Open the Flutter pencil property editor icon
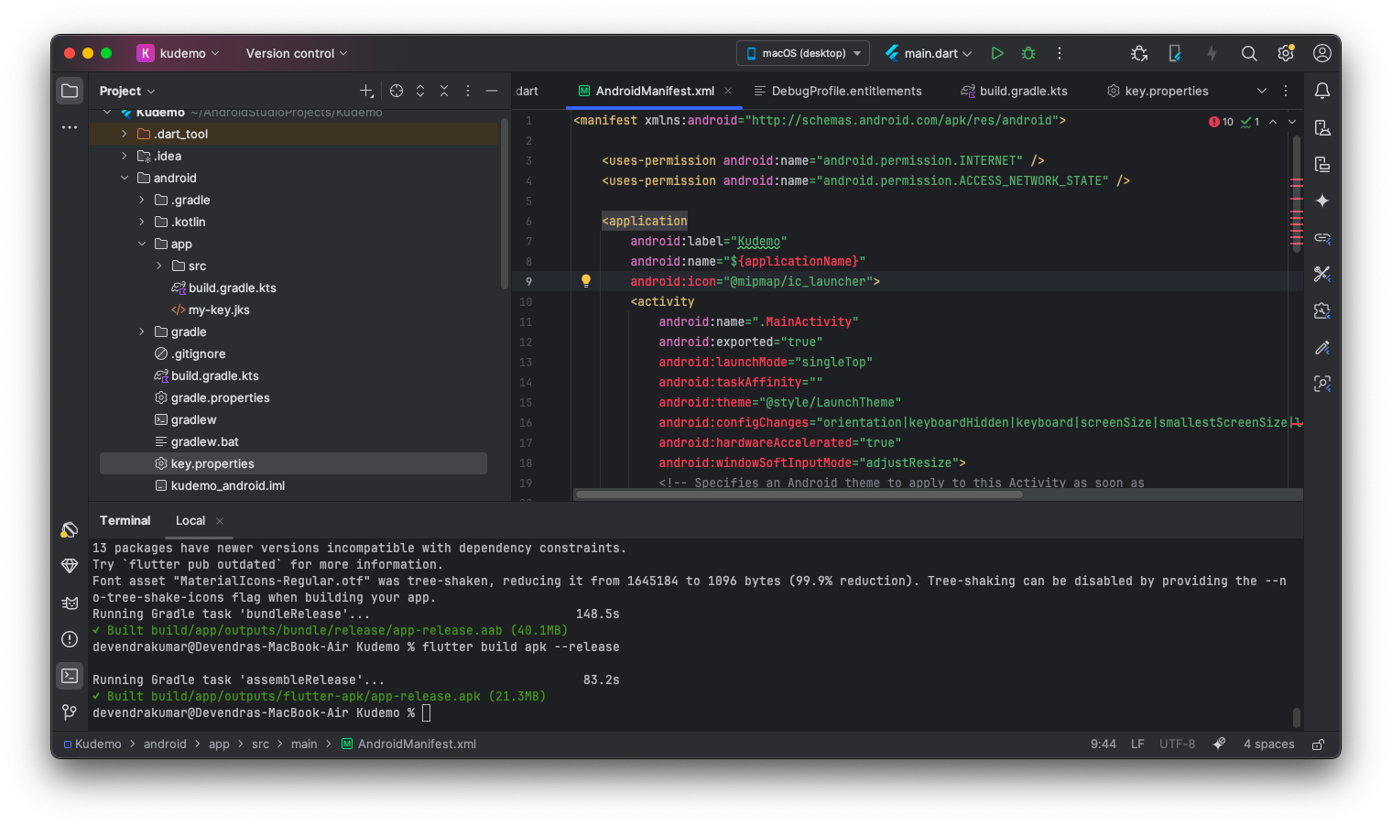Screen dimensions: 1392x826 point(1322,347)
